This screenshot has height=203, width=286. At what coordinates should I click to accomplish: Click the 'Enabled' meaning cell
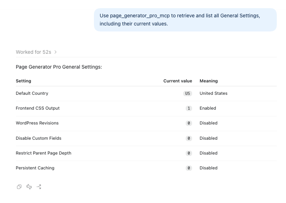208,108
